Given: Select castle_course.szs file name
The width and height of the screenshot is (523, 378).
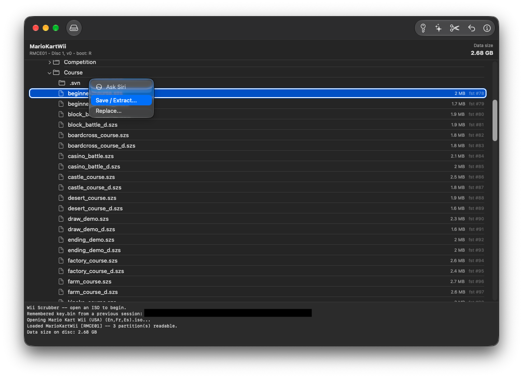Looking at the screenshot, I should coord(91,177).
